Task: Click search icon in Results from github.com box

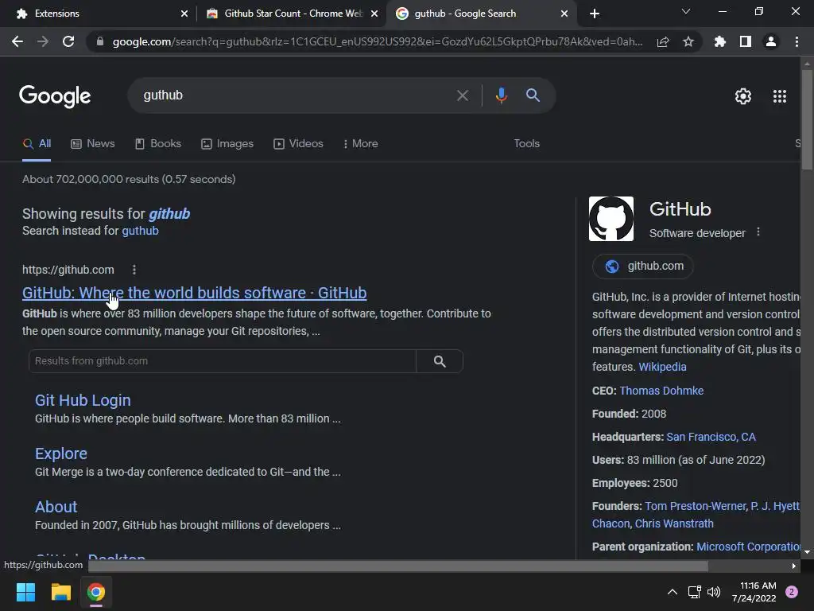Action: [x=440, y=361]
